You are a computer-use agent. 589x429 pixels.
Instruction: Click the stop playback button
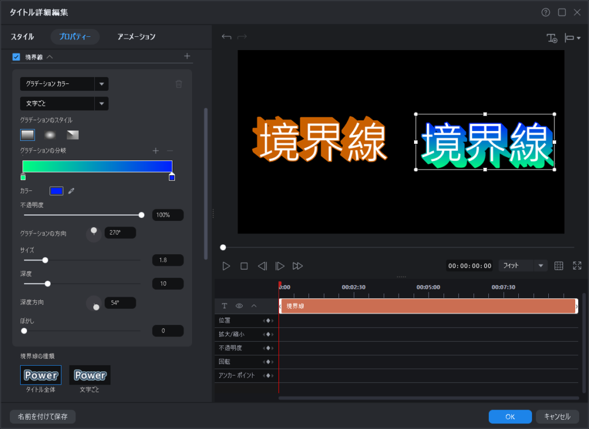244,266
